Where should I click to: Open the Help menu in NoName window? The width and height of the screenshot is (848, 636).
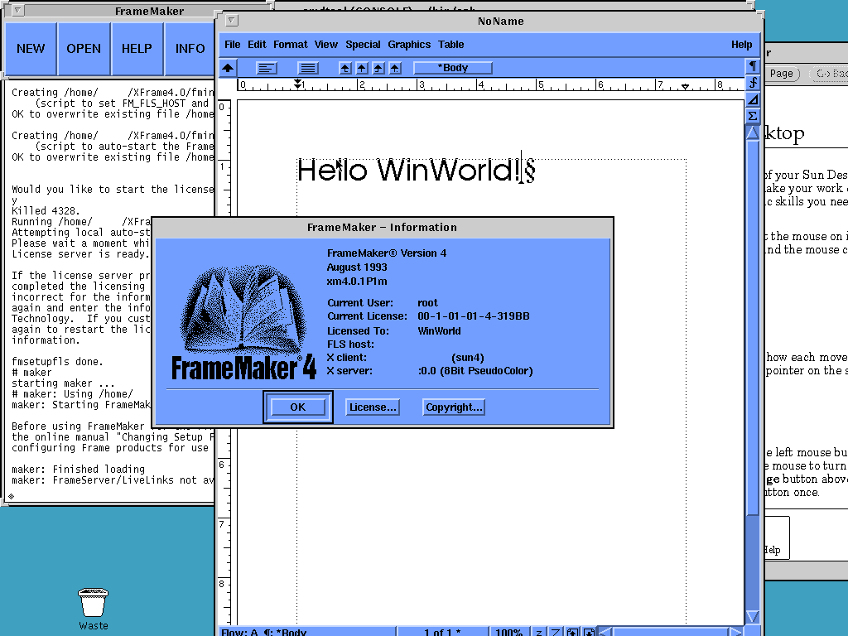pos(741,45)
